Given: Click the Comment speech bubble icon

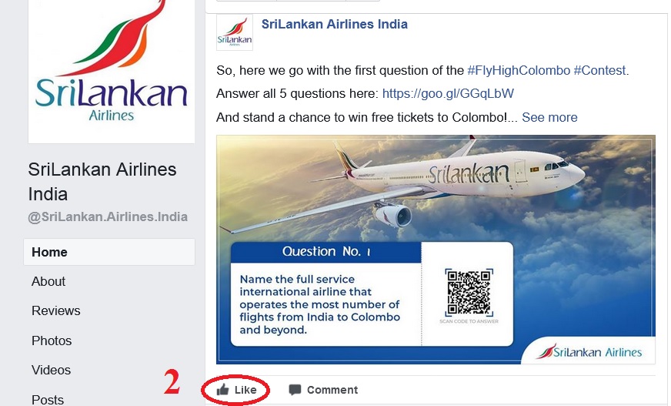Looking at the screenshot, I should [x=295, y=390].
